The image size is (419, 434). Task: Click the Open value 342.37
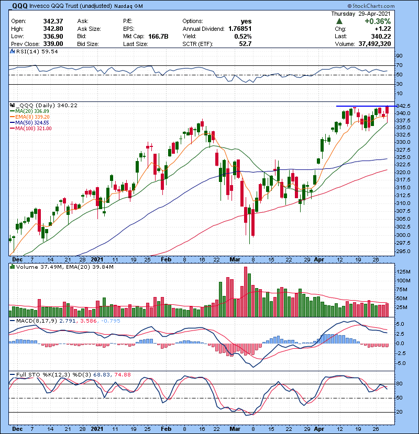(x=53, y=21)
